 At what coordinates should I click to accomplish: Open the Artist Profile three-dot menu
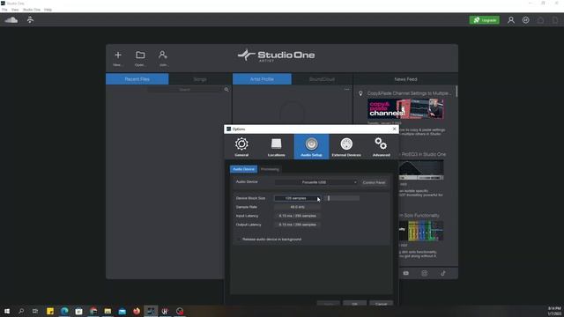pyautogui.click(x=346, y=89)
